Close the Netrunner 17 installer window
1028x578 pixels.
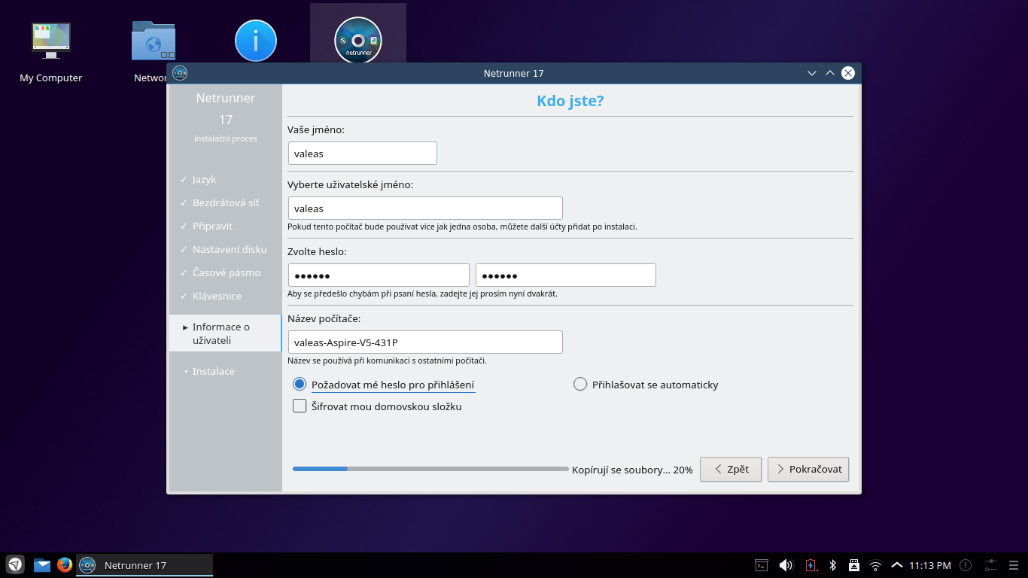848,73
